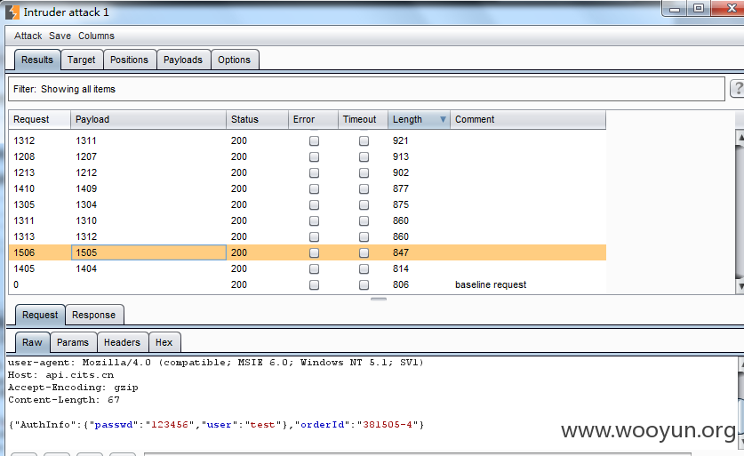This screenshot has width=744, height=456.
Task: Click the orderId value 381505-4 in request
Action: pyautogui.click(x=388, y=425)
